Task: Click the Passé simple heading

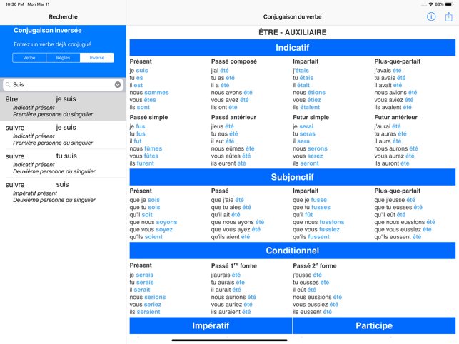Action: (x=148, y=117)
